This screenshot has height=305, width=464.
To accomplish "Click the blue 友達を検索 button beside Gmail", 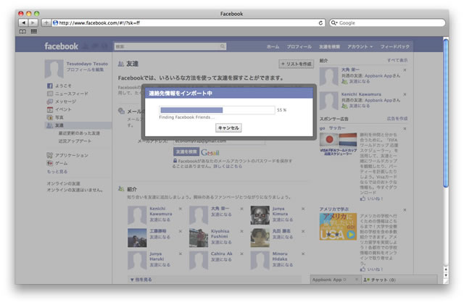I will click(x=186, y=151).
